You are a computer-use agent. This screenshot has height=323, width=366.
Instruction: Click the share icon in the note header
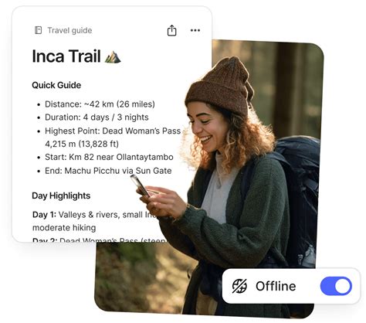click(x=171, y=30)
